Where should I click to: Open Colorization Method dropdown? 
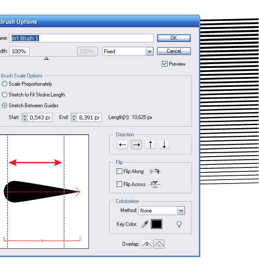click(181, 211)
